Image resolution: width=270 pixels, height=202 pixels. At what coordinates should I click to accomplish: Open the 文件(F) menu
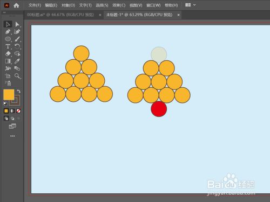(x=35, y=5)
